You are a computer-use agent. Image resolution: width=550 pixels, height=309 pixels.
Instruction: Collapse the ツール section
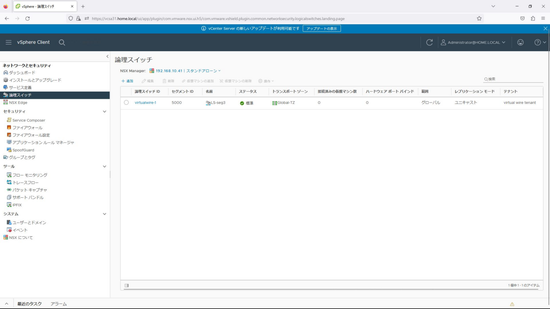(104, 166)
